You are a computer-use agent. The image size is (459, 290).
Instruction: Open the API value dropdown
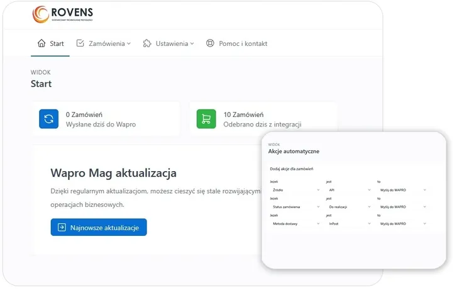click(349, 190)
